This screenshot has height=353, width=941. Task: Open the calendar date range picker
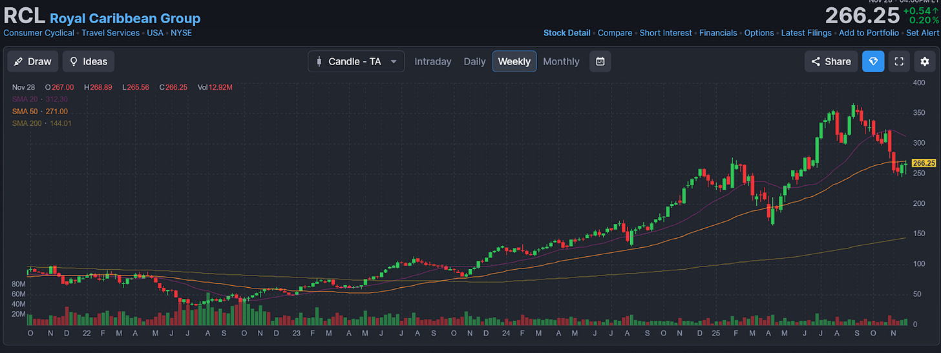(x=600, y=61)
